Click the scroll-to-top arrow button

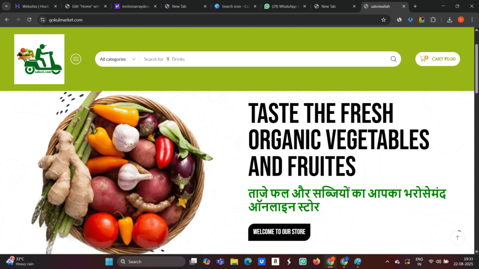(457, 238)
